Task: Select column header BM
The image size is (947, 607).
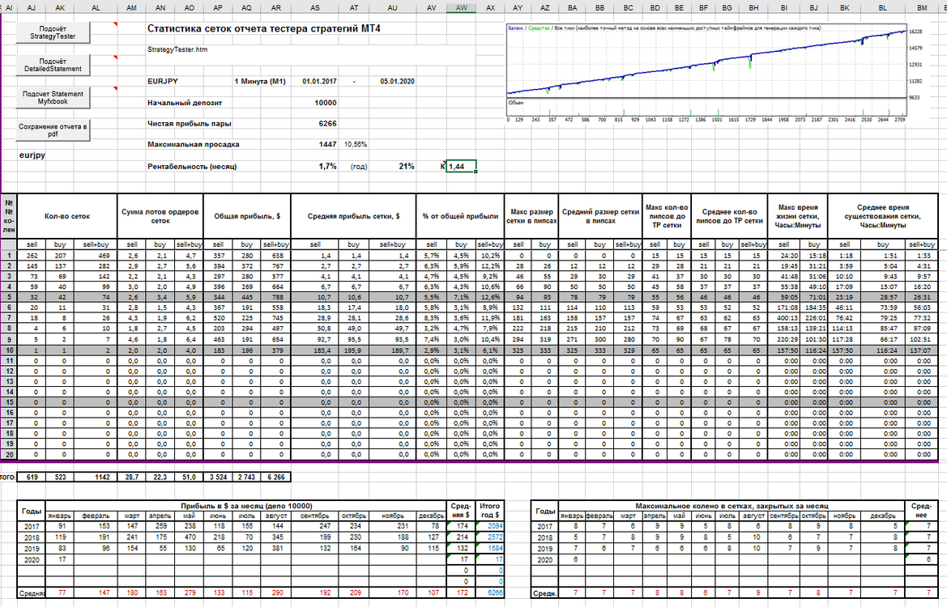Action: (x=922, y=8)
